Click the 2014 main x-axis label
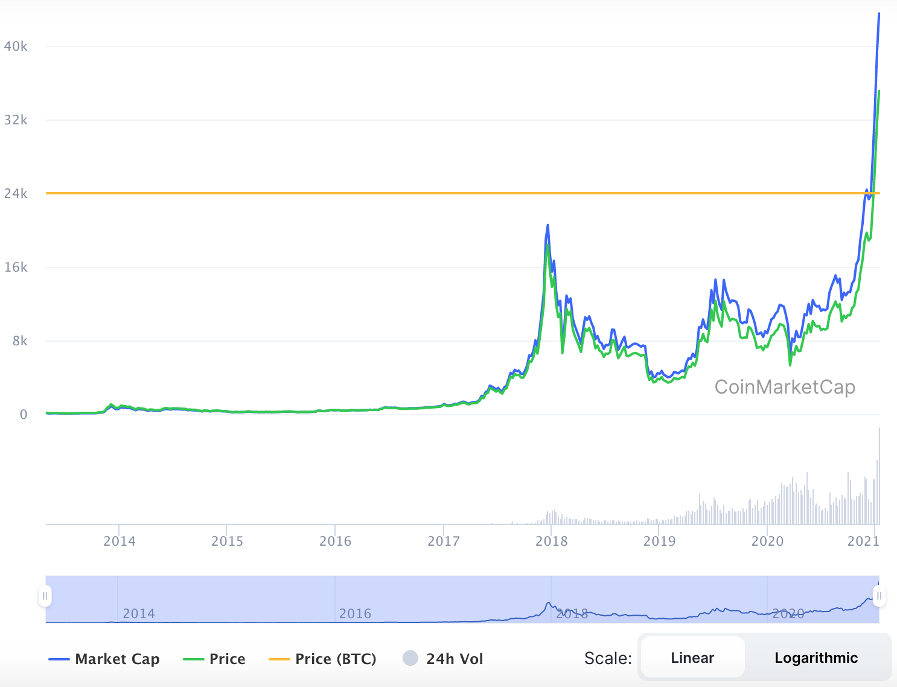 pyautogui.click(x=120, y=541)
